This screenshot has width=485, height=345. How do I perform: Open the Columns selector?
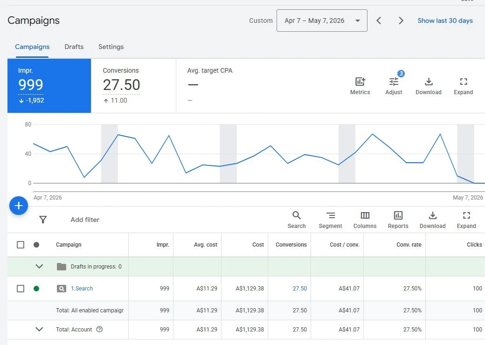pyautogui.click(x=365, y=220)
